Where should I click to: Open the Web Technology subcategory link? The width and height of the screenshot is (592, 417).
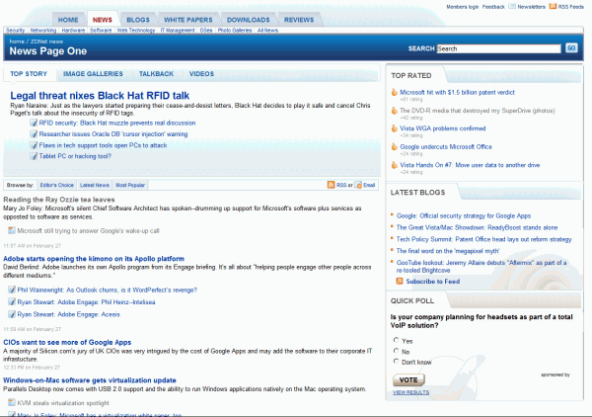point(136,31)
